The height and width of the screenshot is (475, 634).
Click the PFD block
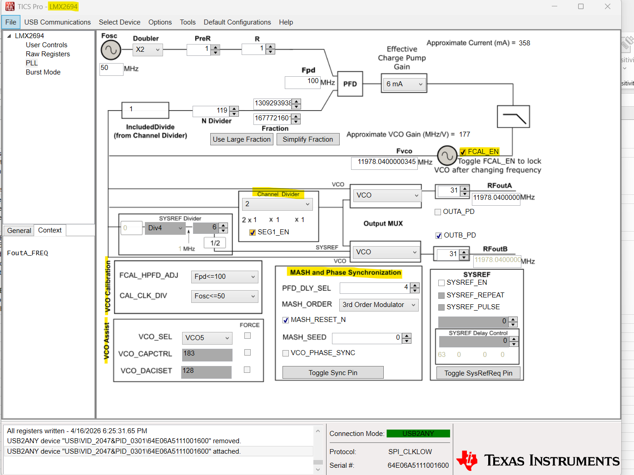coord(350,84)
